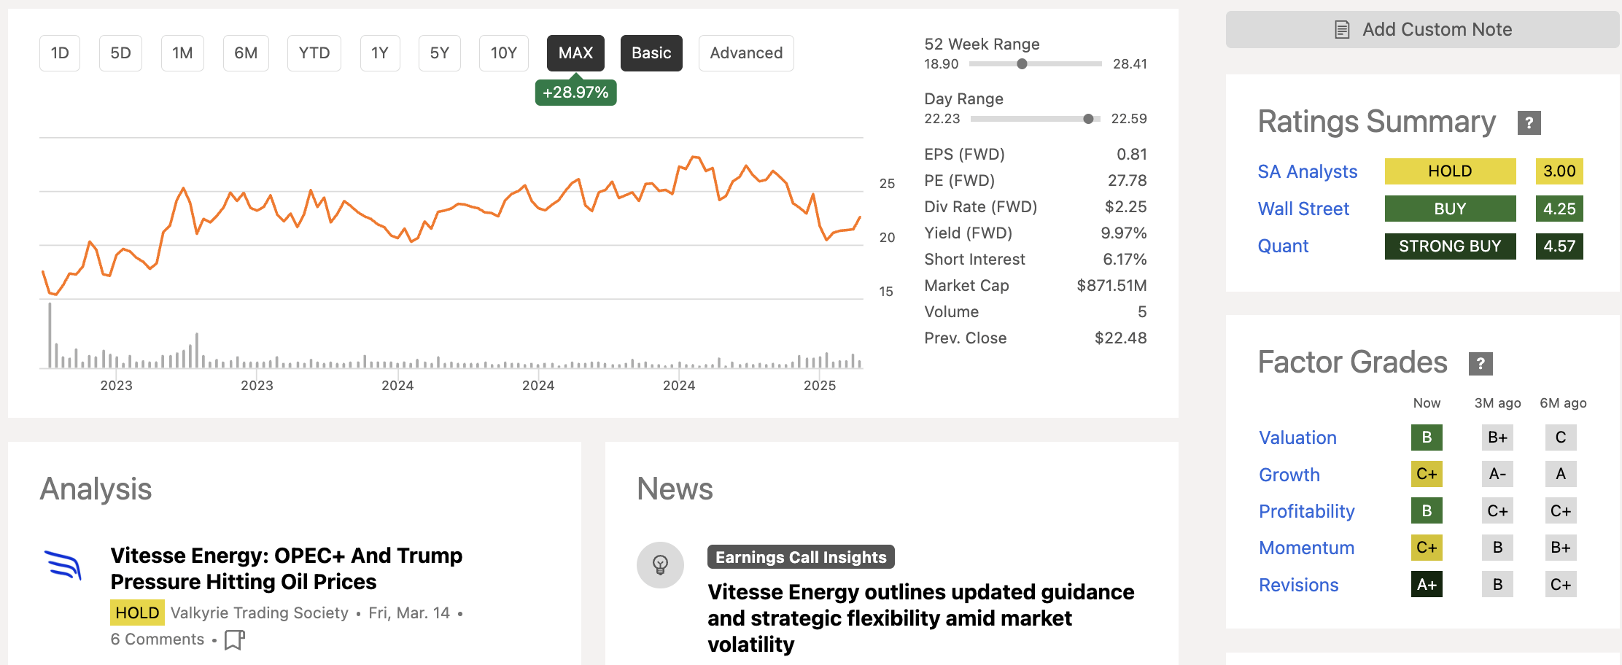The width and height of the screenshot is (1622, 665).
Task: Open the Wall Street ratings link
Action: (1304, 209)
